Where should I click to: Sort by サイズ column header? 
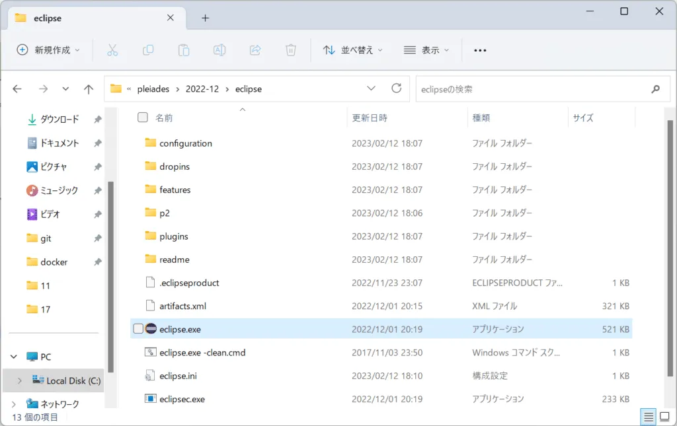click(x=583, y=118)
